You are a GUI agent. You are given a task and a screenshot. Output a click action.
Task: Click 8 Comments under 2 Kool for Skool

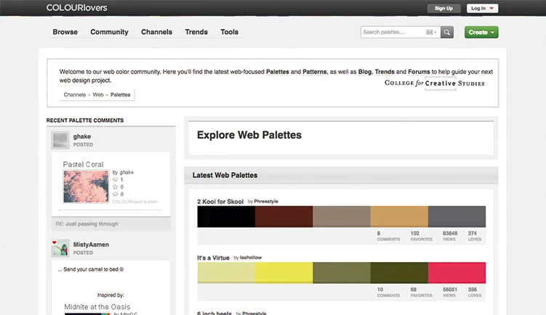click(x=388, y=236)
